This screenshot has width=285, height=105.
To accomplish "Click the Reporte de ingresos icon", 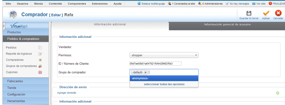I will point(40,54).
